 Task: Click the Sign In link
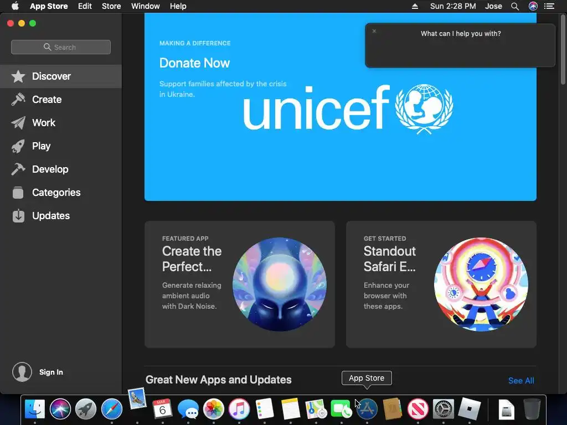[51, 372]
